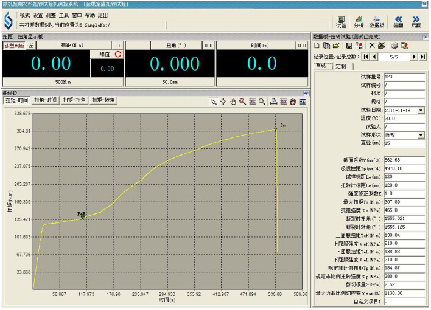Image resolution: width=431 pixels, height=310 pixels.
Task: Toggle the 破型判断 button
Action: pos(15,46)
